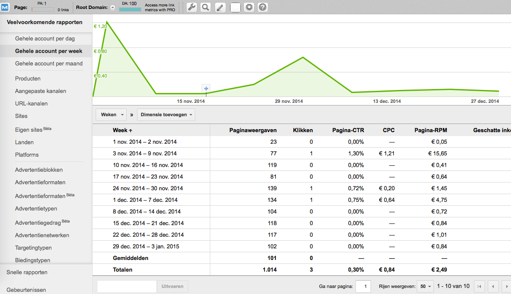Sort by CPC column header
511x294 pixels.
pos(389,130)
